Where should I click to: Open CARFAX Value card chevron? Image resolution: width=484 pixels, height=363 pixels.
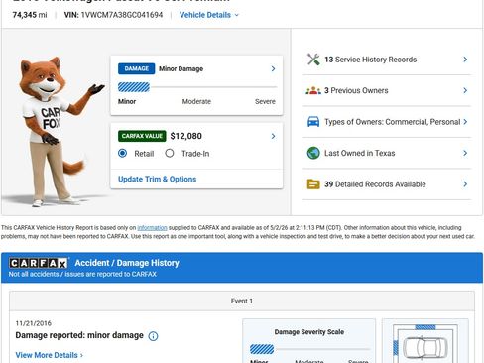point(273,136)
